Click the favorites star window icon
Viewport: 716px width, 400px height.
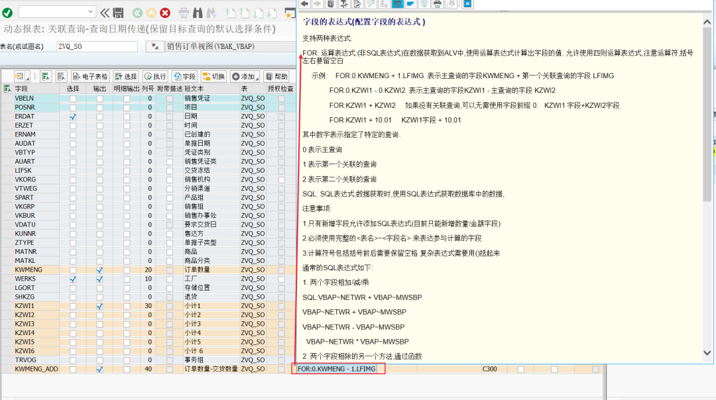coord(290,13)
